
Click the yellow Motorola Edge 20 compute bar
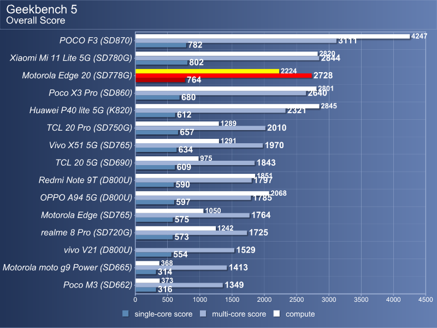coord(208,71)
